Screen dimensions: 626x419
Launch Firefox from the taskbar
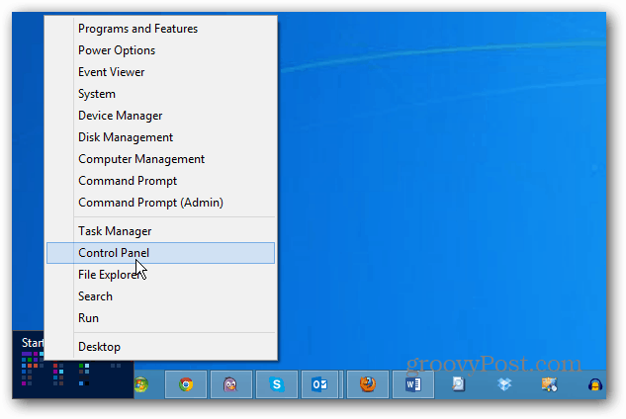click(x=368, y=384)
